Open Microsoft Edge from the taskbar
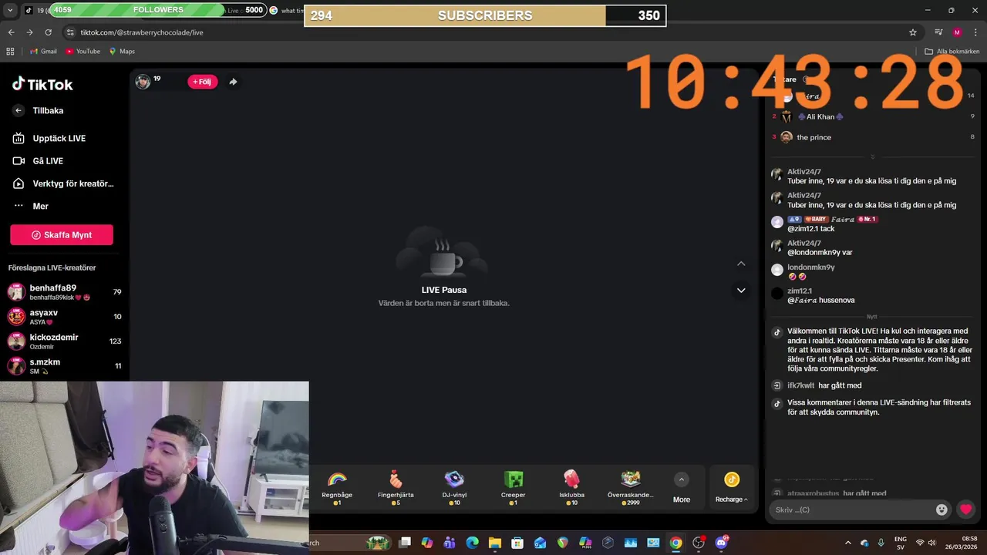This screenshot has width=987, height=555. pos(472,543)
